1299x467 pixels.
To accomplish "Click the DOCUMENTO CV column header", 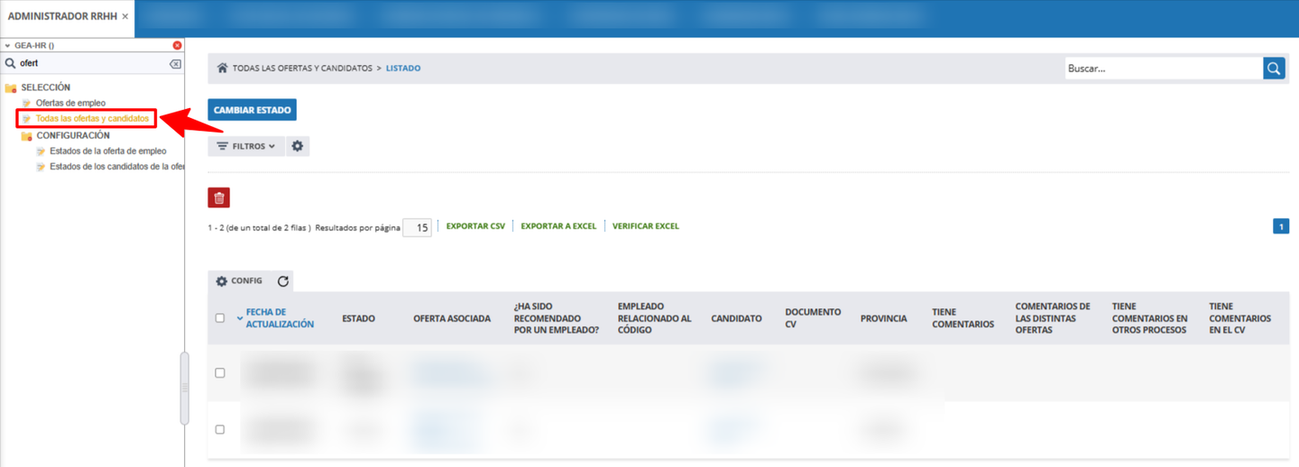I will (x=813, y=318).
